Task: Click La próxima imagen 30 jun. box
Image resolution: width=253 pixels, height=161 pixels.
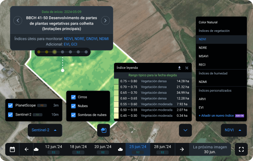Action: click(x=210, y=149)
